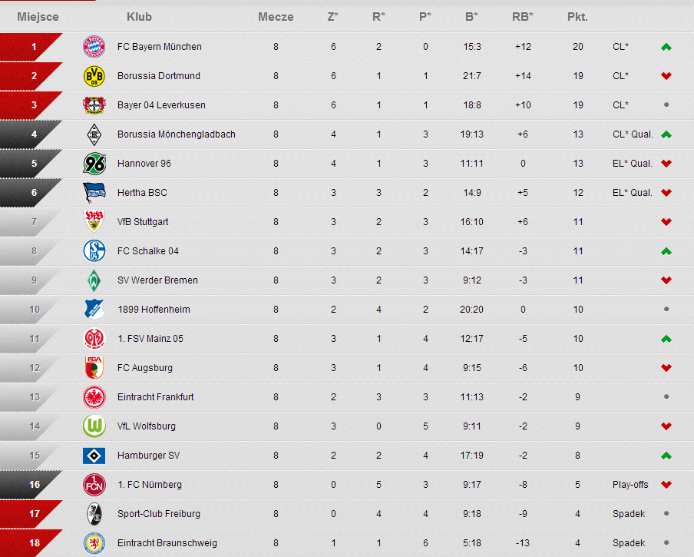Open the 1899 Hoffenheim club link

pyautogui.click(x=154, y=310)
